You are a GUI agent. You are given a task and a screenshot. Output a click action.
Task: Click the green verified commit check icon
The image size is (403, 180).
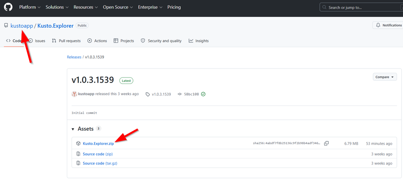pos(203,94)
